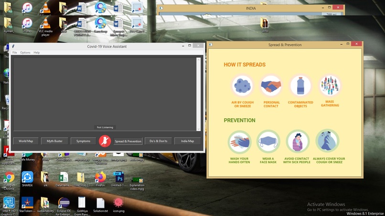Click the scrollbar down arrow in Voice Assistant
The width and height of the screenshot is (385, 216).
click(x=198, y=129)
